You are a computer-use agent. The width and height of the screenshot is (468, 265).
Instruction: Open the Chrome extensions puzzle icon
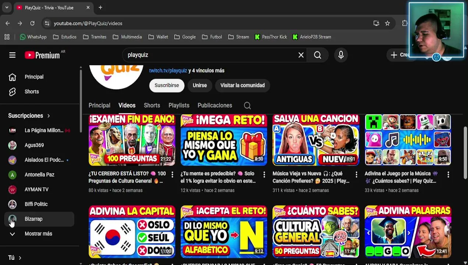click(x=404, y=23)
